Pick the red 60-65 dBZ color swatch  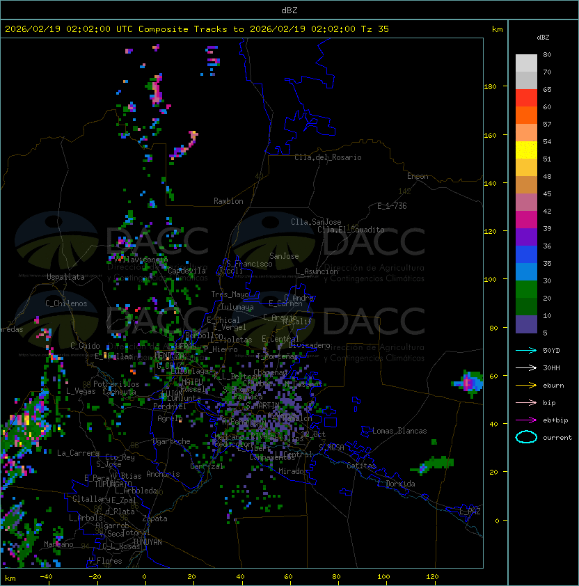point(526,98)
